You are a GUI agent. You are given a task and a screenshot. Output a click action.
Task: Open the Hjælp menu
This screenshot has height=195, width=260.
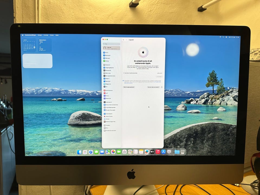pyautogui.click(x=57, y=35)
